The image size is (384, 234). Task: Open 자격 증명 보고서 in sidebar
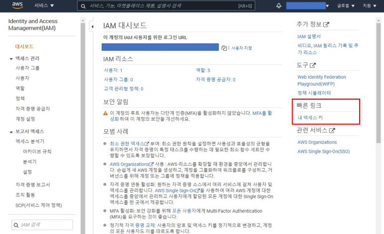pos(33,184)
